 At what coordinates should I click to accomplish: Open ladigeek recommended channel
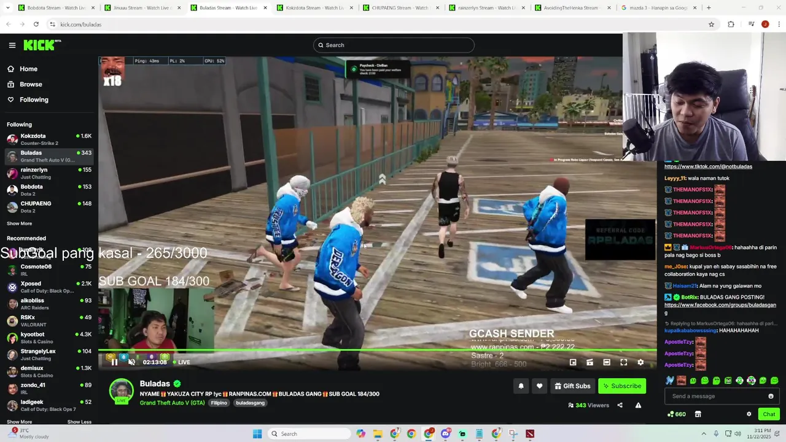click(49, 405)
